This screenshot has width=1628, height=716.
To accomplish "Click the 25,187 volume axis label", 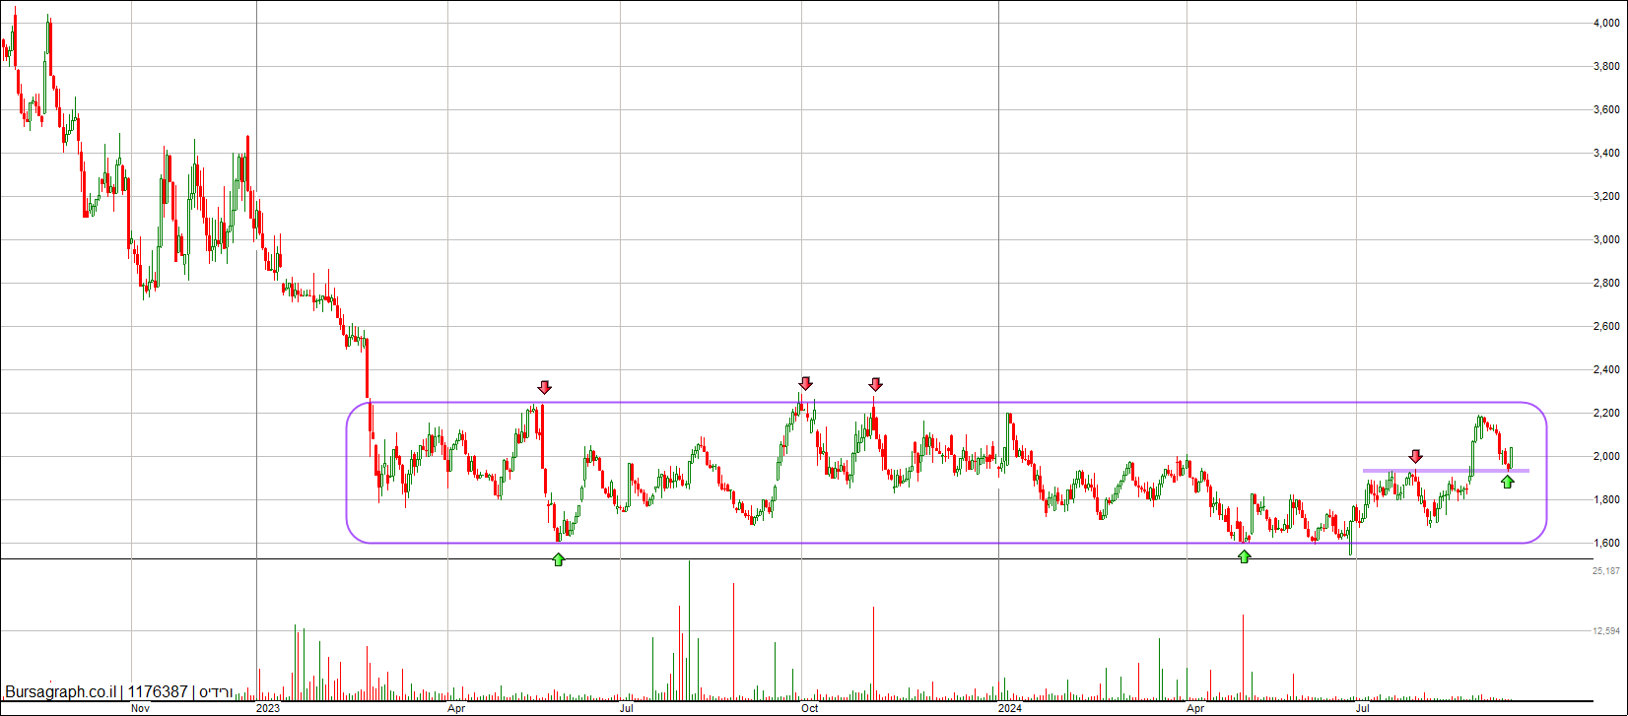I will pyautogui.click(x=1606, y=571).
